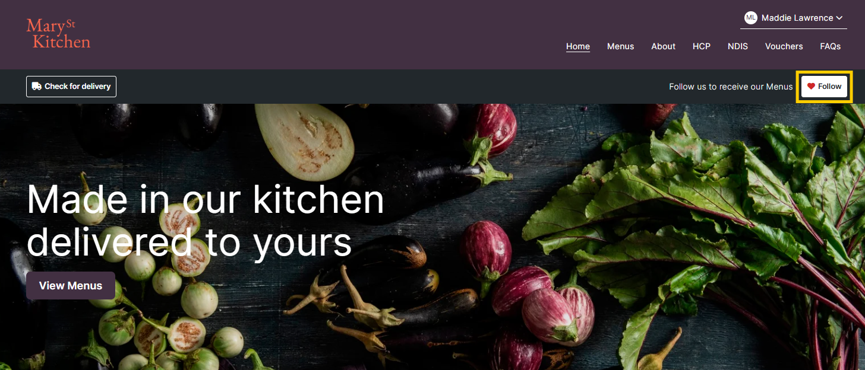Click the hero headline 'Made in our kitchen'
The width and height of the screenshot is (865, 370).
(206, 200)
